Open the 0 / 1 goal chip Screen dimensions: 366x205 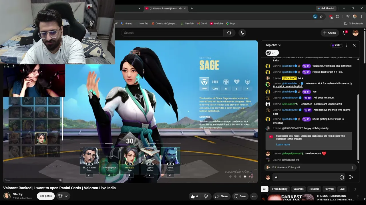click(x=272, y=53)
